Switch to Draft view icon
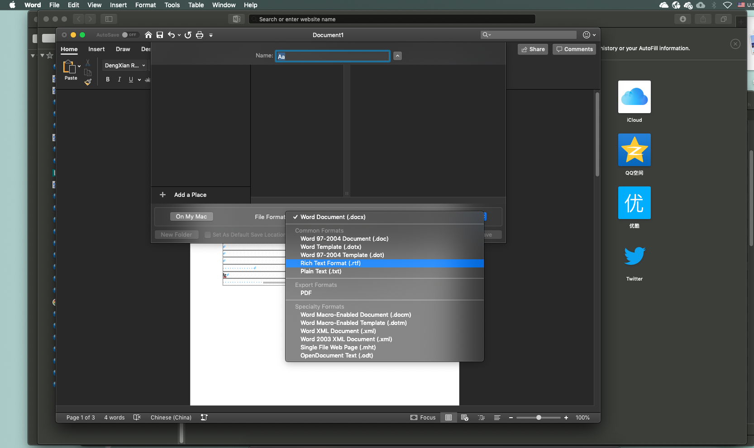The width and height of the screenshot is (754, 448). [497, 418]
